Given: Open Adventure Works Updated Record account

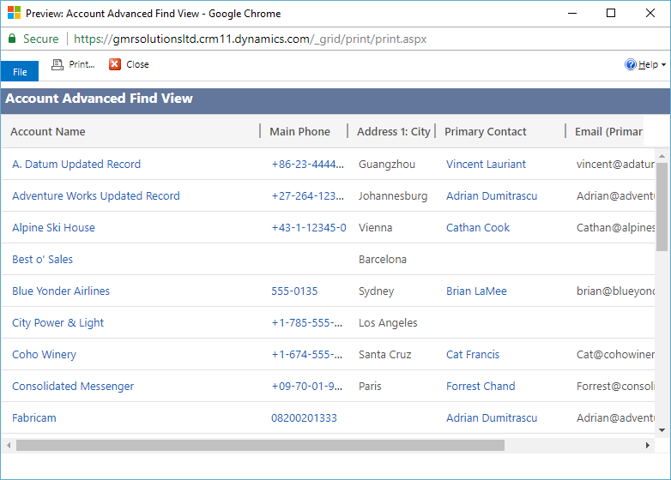Looking at the screenshot, I should [x=96, y=195].
